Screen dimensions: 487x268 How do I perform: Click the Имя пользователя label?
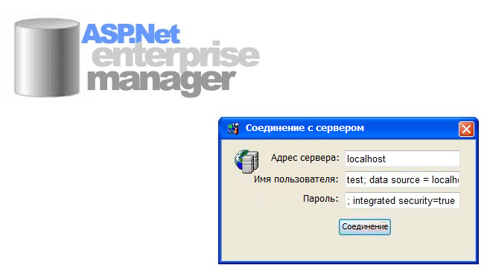(296, 179)
